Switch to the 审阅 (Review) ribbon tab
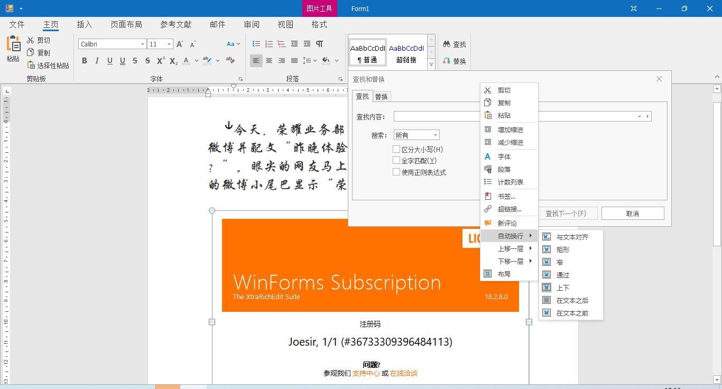Image resolution: width=722 pixels, height=389 pixels. tap(252, 24)
